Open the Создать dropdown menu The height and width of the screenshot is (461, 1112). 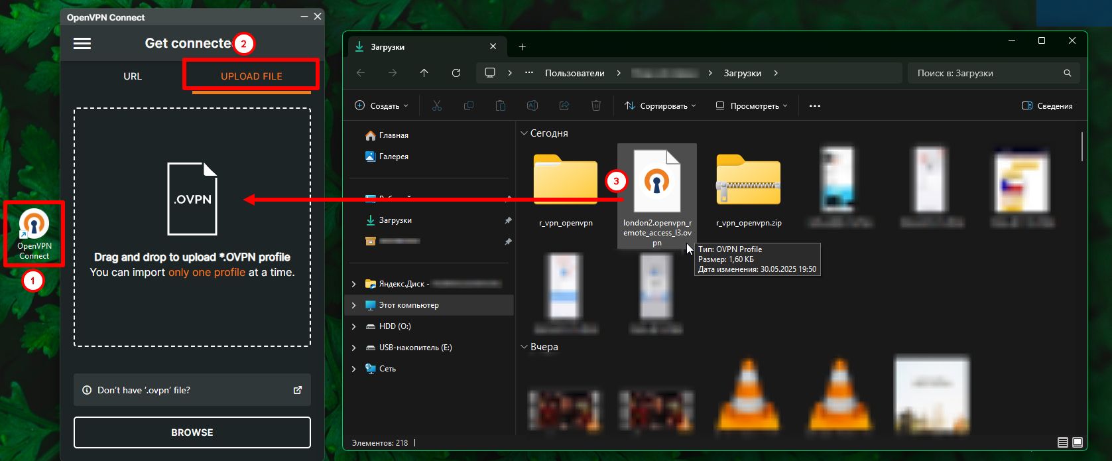pyautogui.click(x=382, y=106)
